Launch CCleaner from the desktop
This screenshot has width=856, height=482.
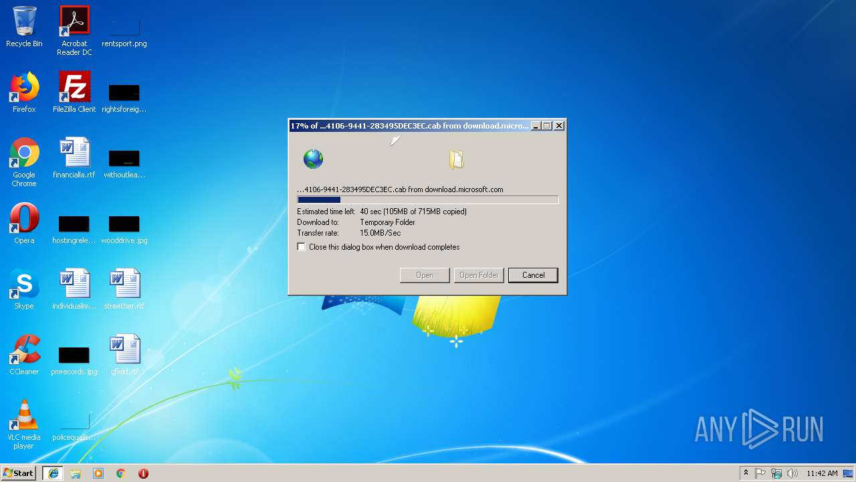(24, 355)
